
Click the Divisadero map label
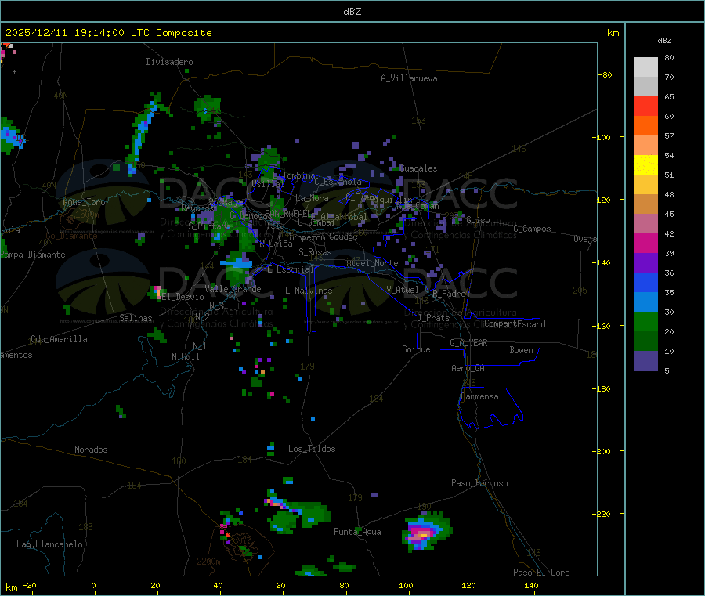169,62
